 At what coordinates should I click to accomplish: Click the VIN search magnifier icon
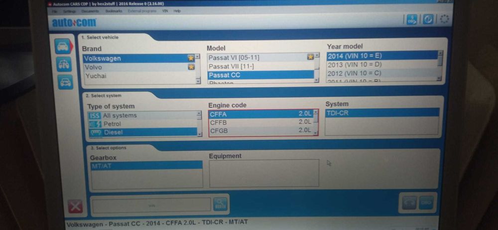[x=220, y=204]
